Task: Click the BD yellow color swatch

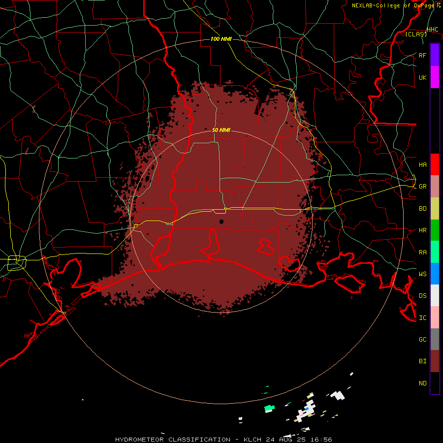Action: (435, 209)
